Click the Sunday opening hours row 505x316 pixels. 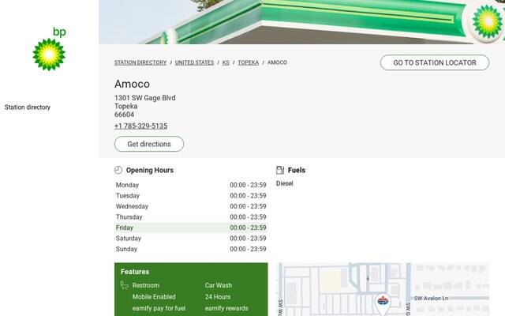[191, 249]
